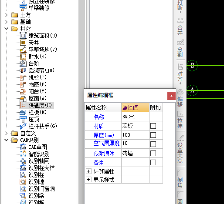The width and height of the screenshot is (224, 204).
Task: Select the 雨篷(P) icon
Action: pos(23,84)
